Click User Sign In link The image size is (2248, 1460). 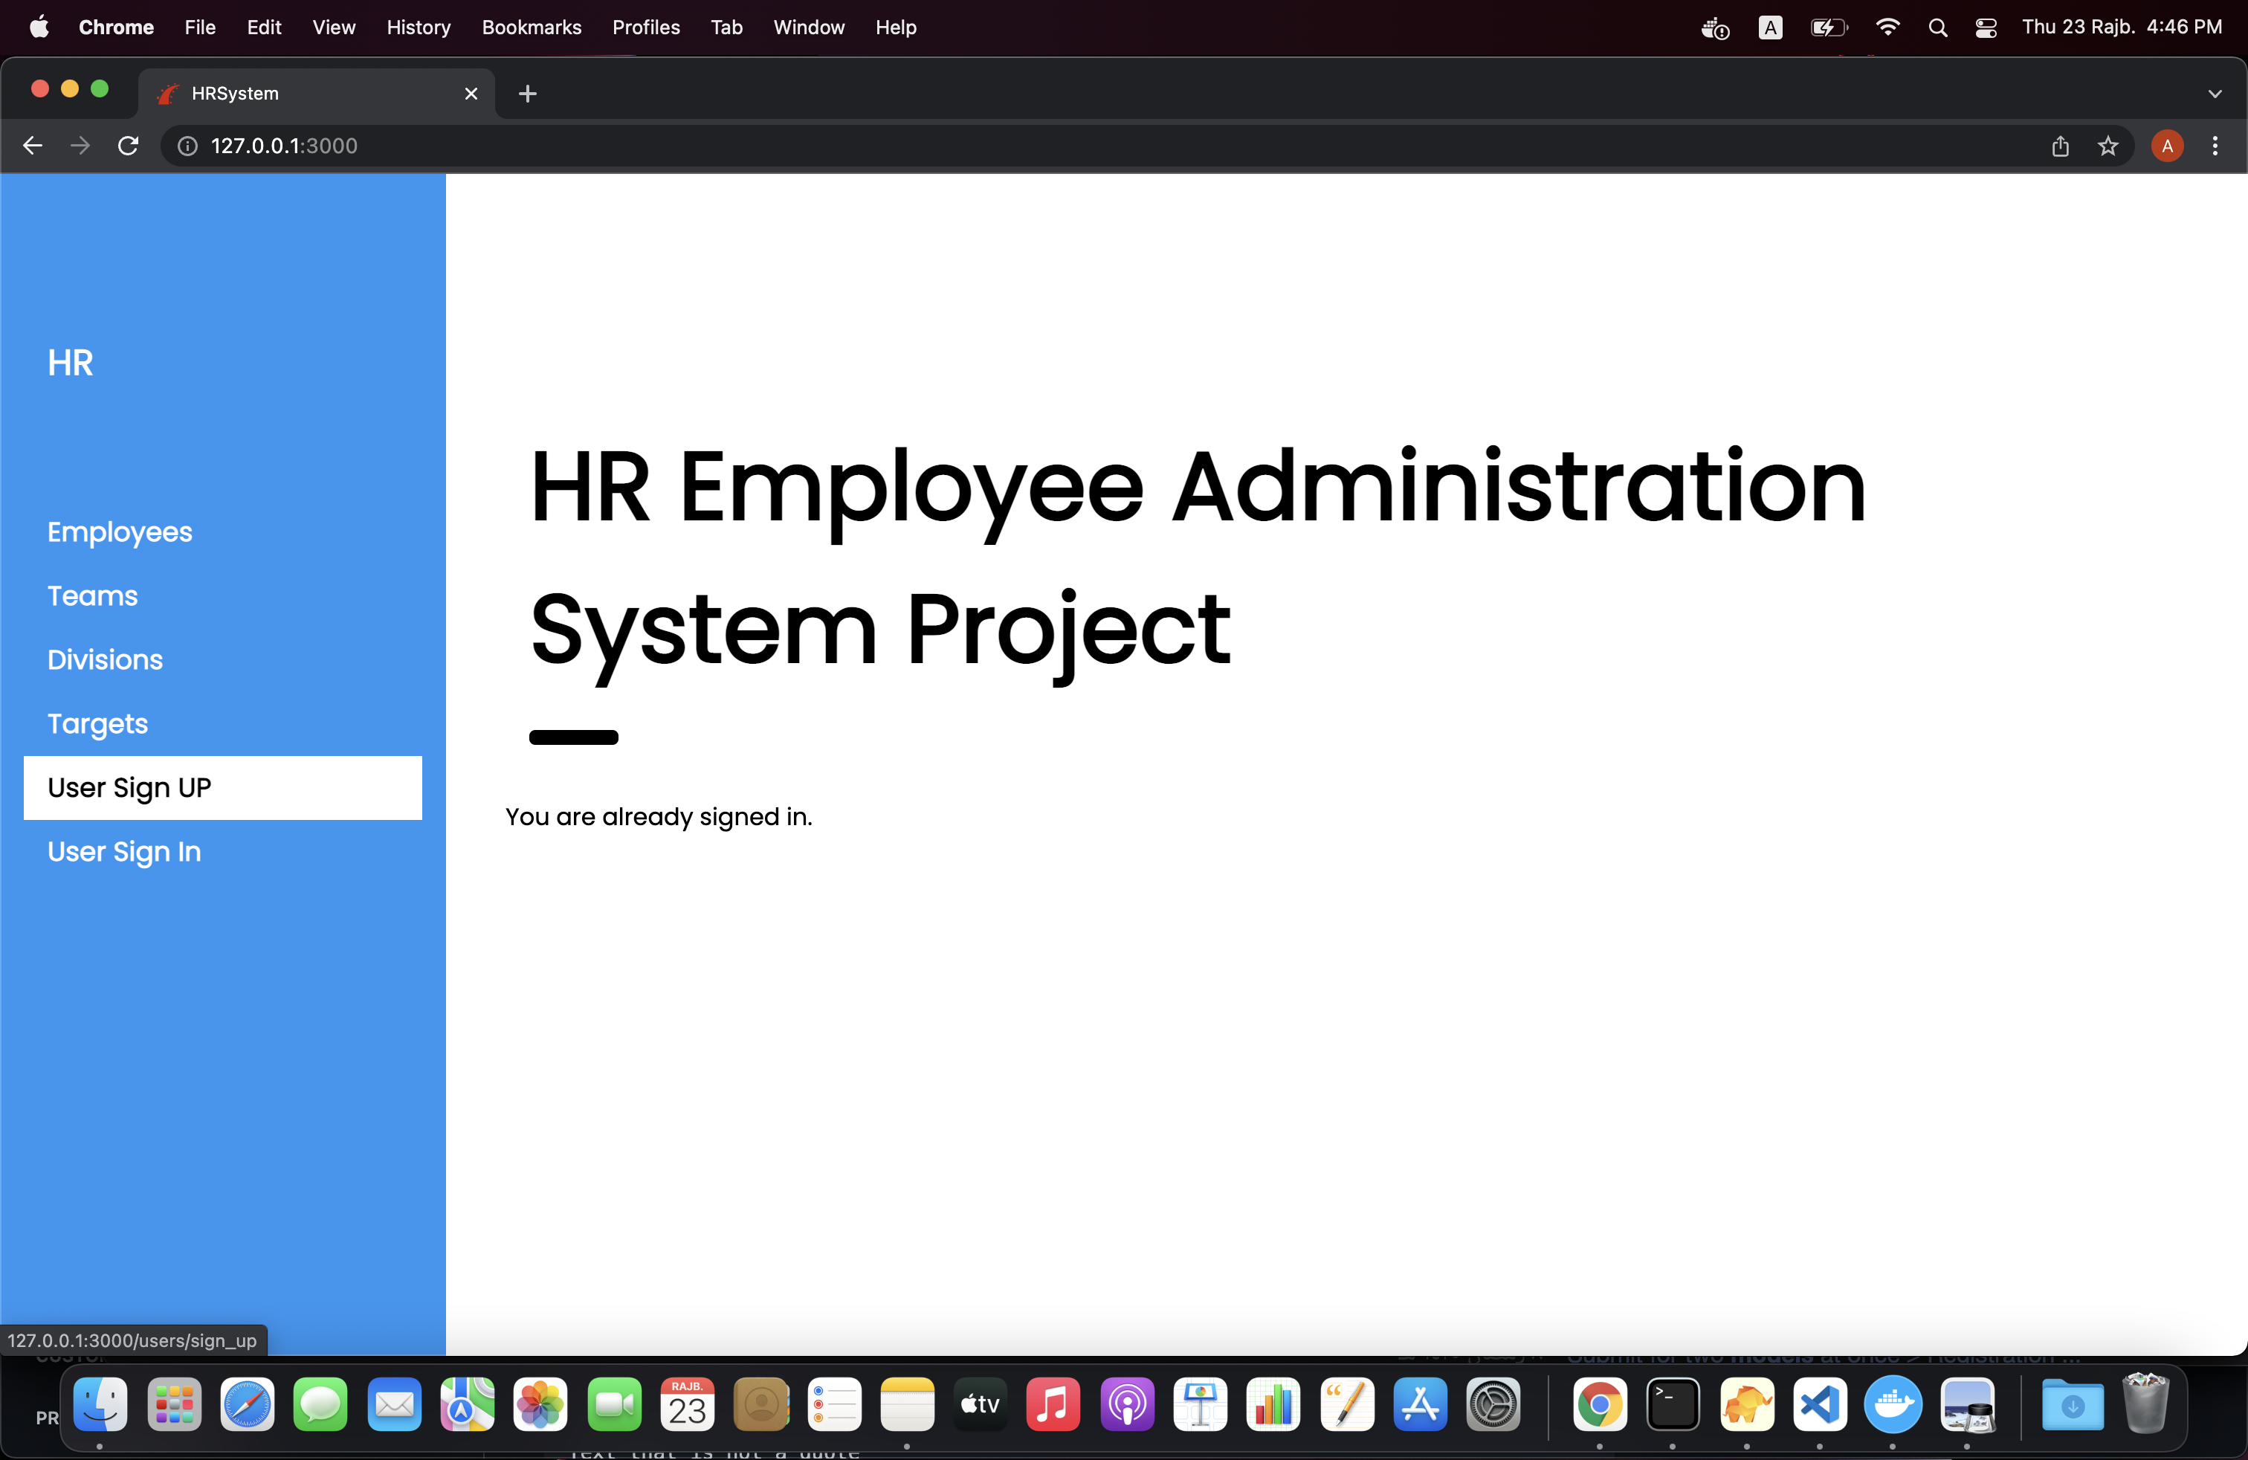[123, 852]
